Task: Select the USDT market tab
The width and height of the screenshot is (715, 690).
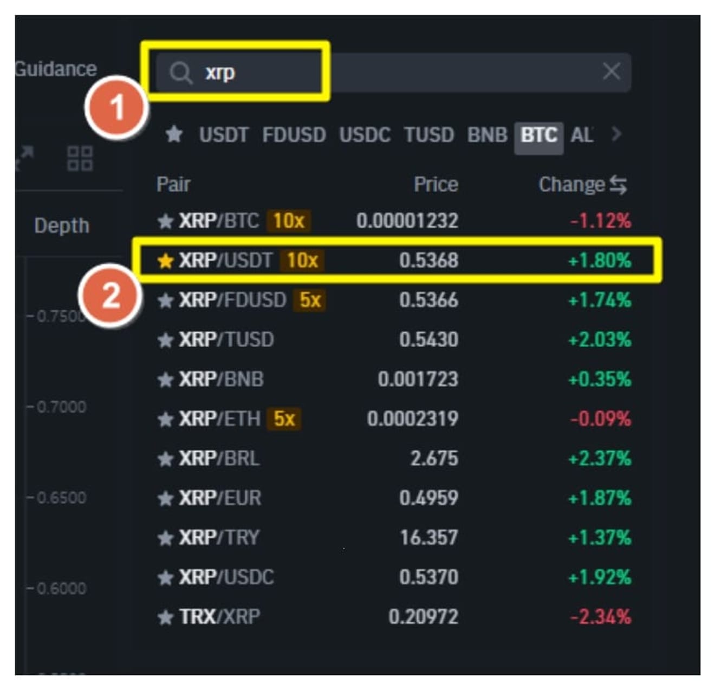Action: (224, 135)
